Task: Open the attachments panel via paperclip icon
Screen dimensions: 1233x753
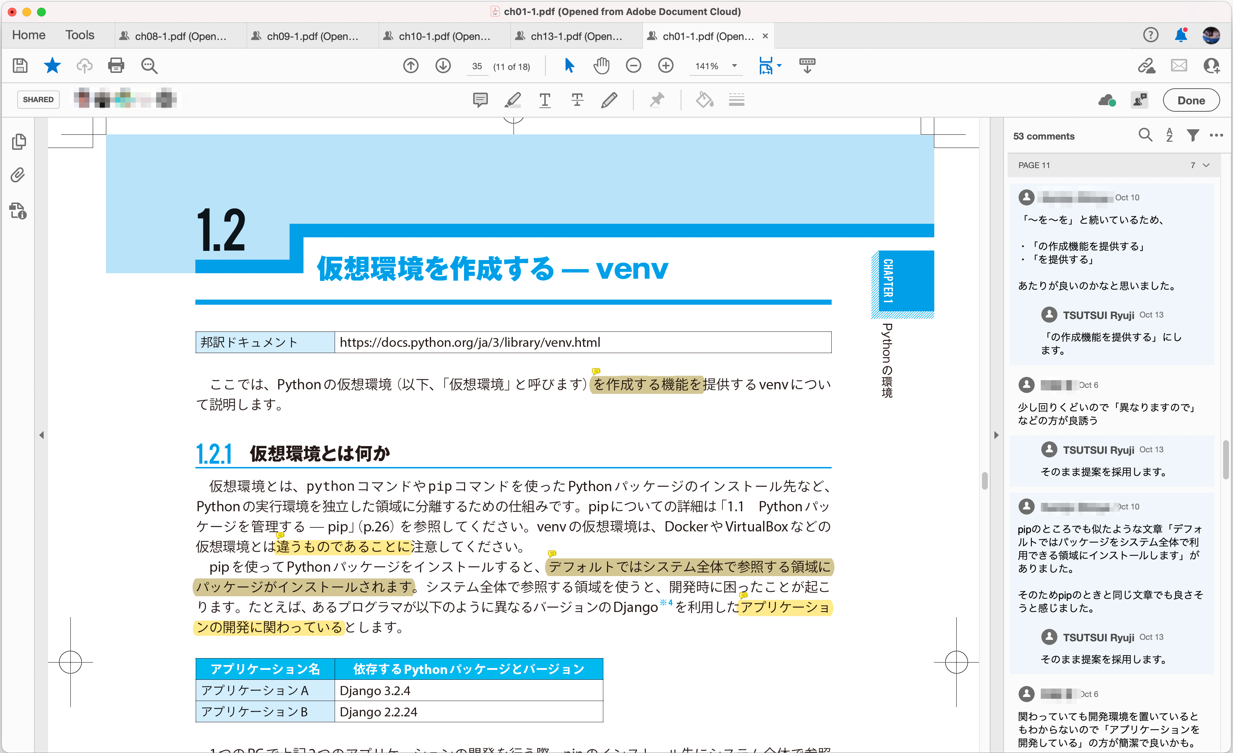Action: pyautogui.click(x=19, y=174)
